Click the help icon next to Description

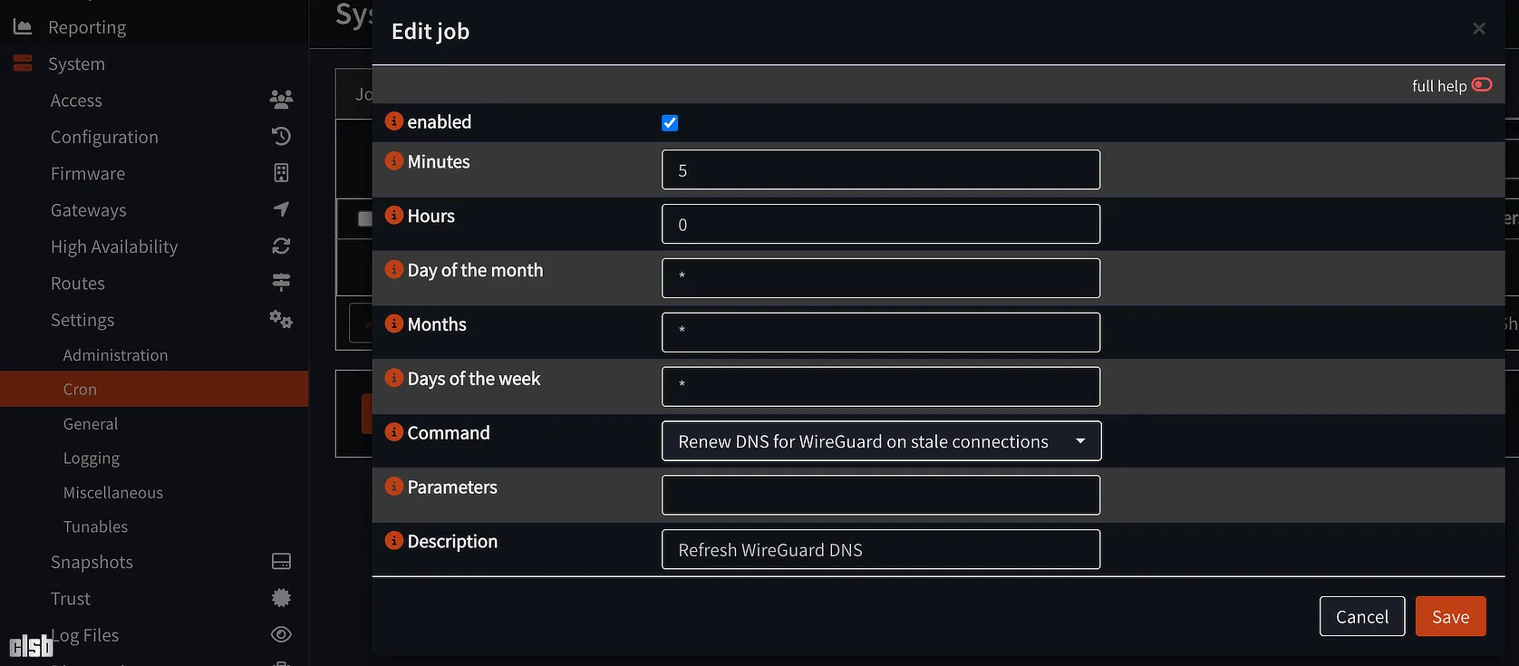click(x=394, y=541)
